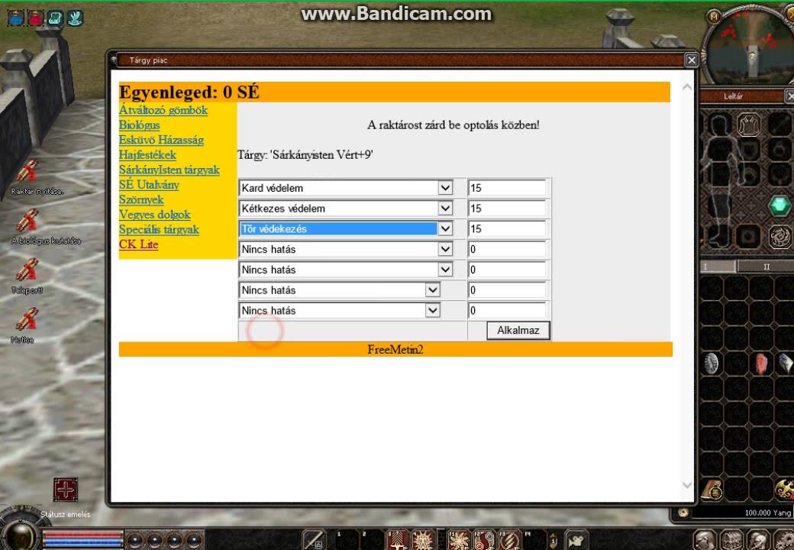The image size is (794, 550).
Task: Activate the F2 swirl skill icon
Action: click(483, 540)
